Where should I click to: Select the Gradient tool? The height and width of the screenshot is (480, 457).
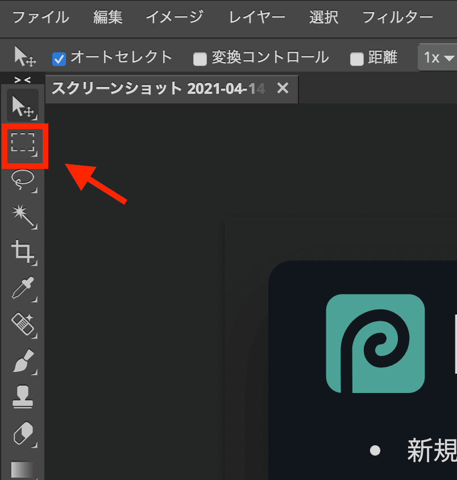click(x=23, y=469)
